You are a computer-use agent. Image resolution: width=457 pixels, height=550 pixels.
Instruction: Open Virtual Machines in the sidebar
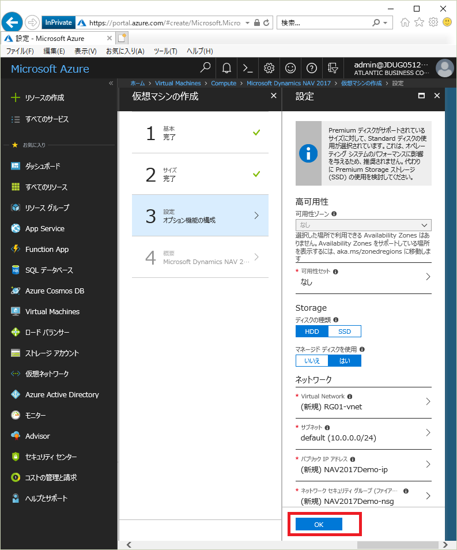coord(46,311)
